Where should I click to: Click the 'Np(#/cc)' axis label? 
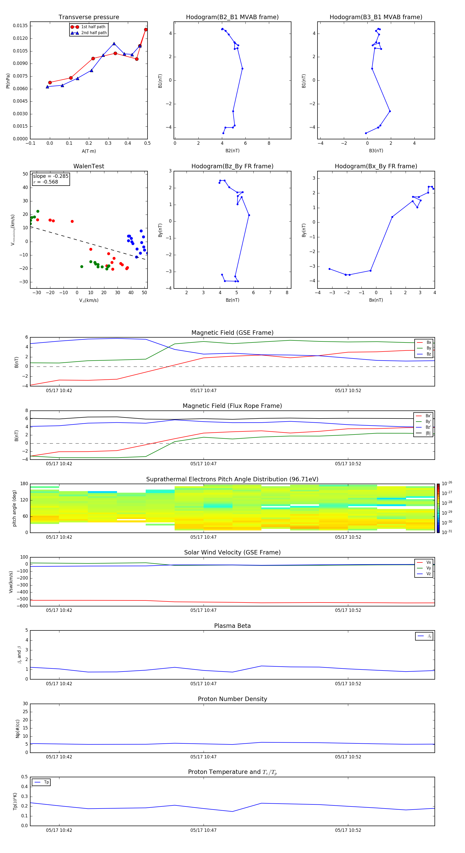point(18,728)
